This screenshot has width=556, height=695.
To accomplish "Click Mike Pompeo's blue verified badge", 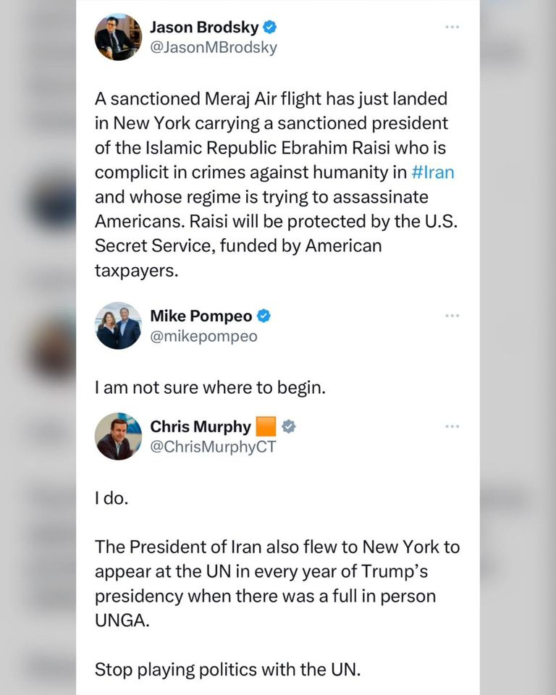I will [264, 316].
